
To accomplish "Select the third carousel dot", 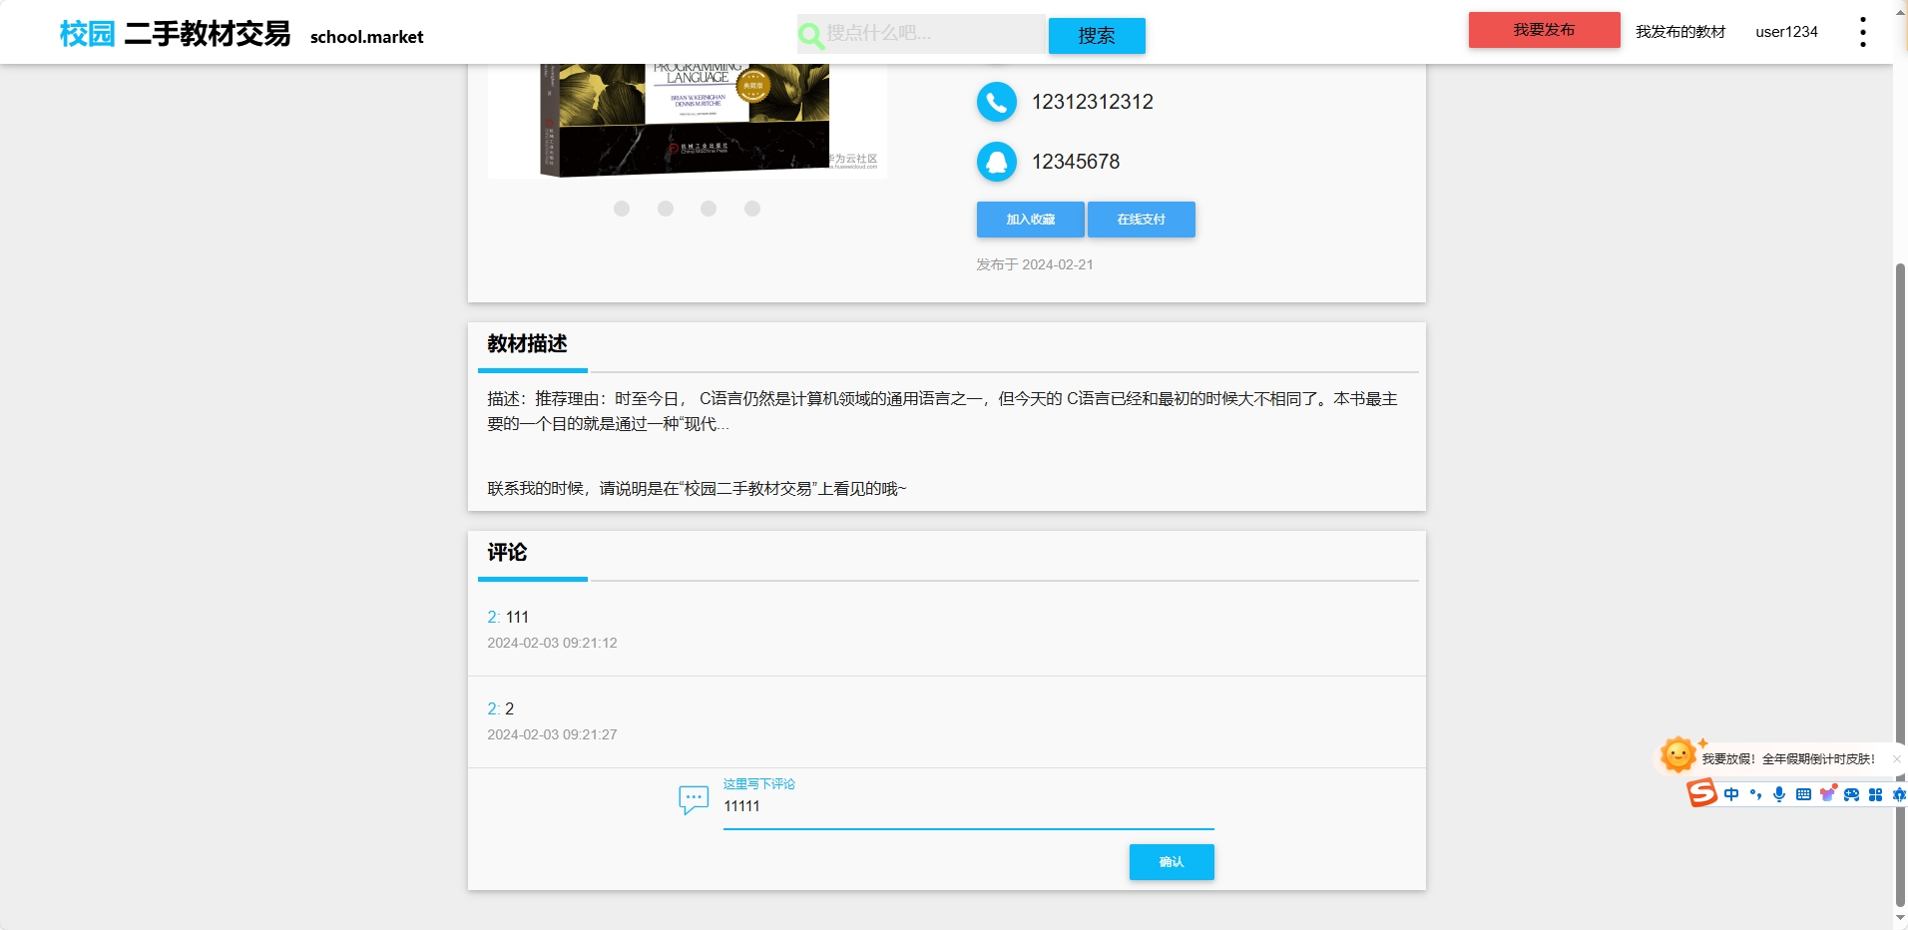I will [709, 209].
